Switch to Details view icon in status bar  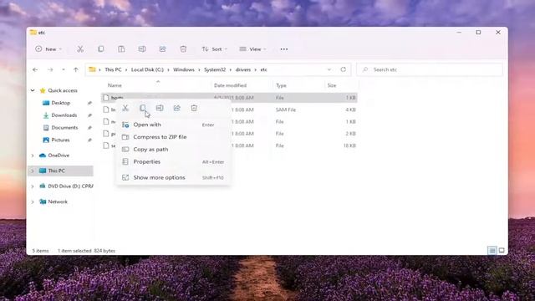(492, 251)
